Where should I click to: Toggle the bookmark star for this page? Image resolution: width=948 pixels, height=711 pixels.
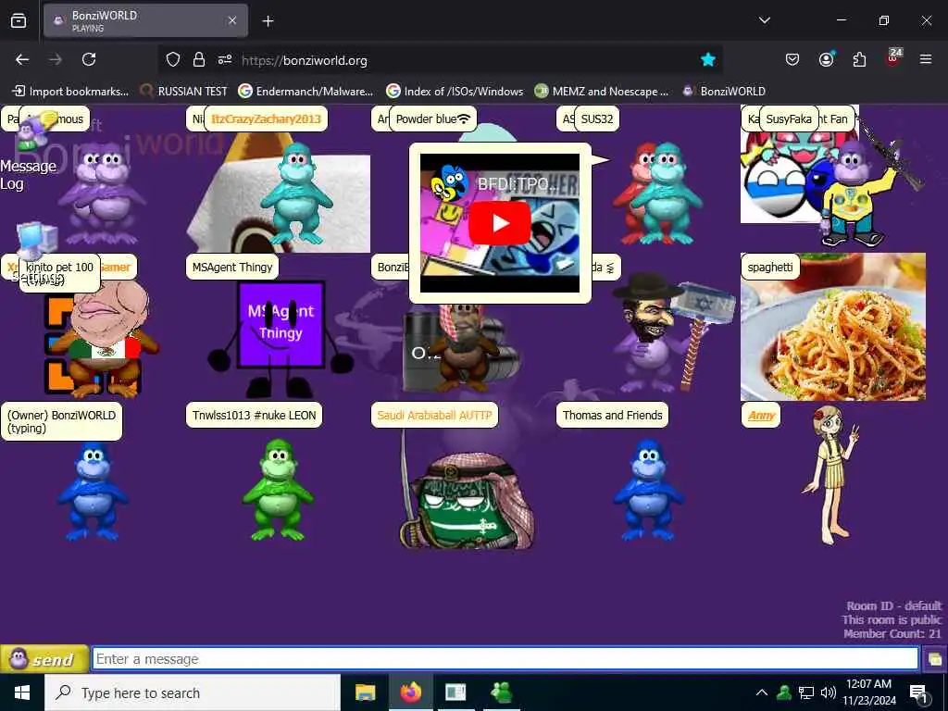pos(708,59)
